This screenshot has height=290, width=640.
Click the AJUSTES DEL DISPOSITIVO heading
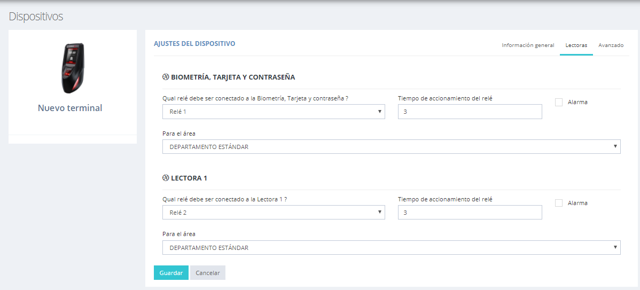(x=194, y=43)
